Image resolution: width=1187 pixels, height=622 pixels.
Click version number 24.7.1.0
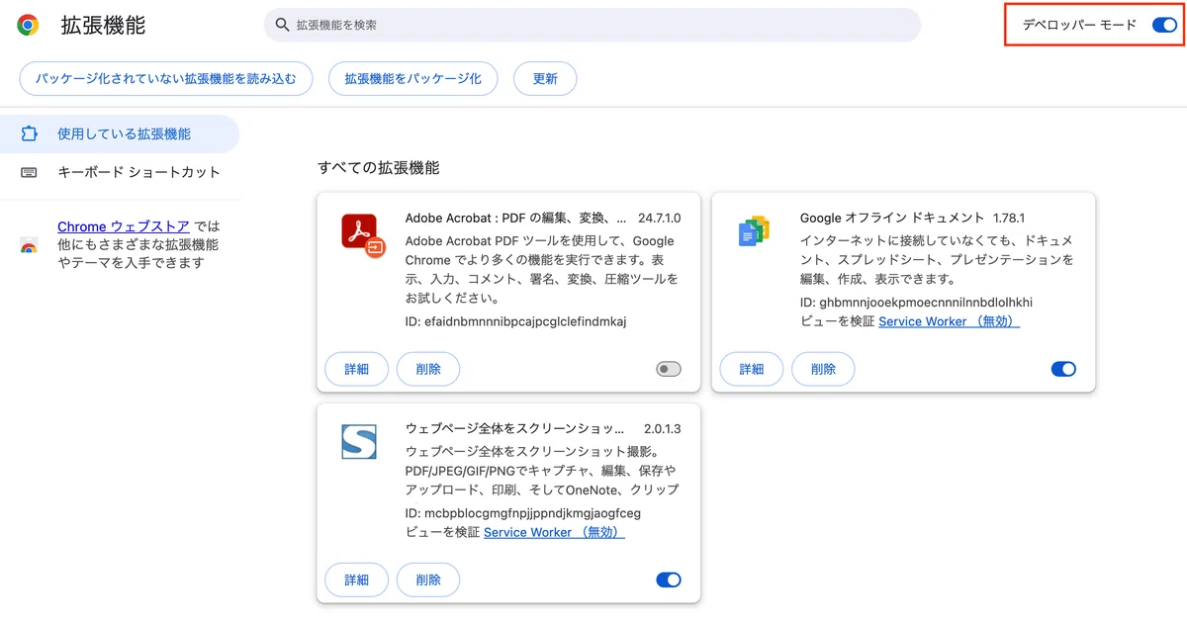(x=660, y=218)
